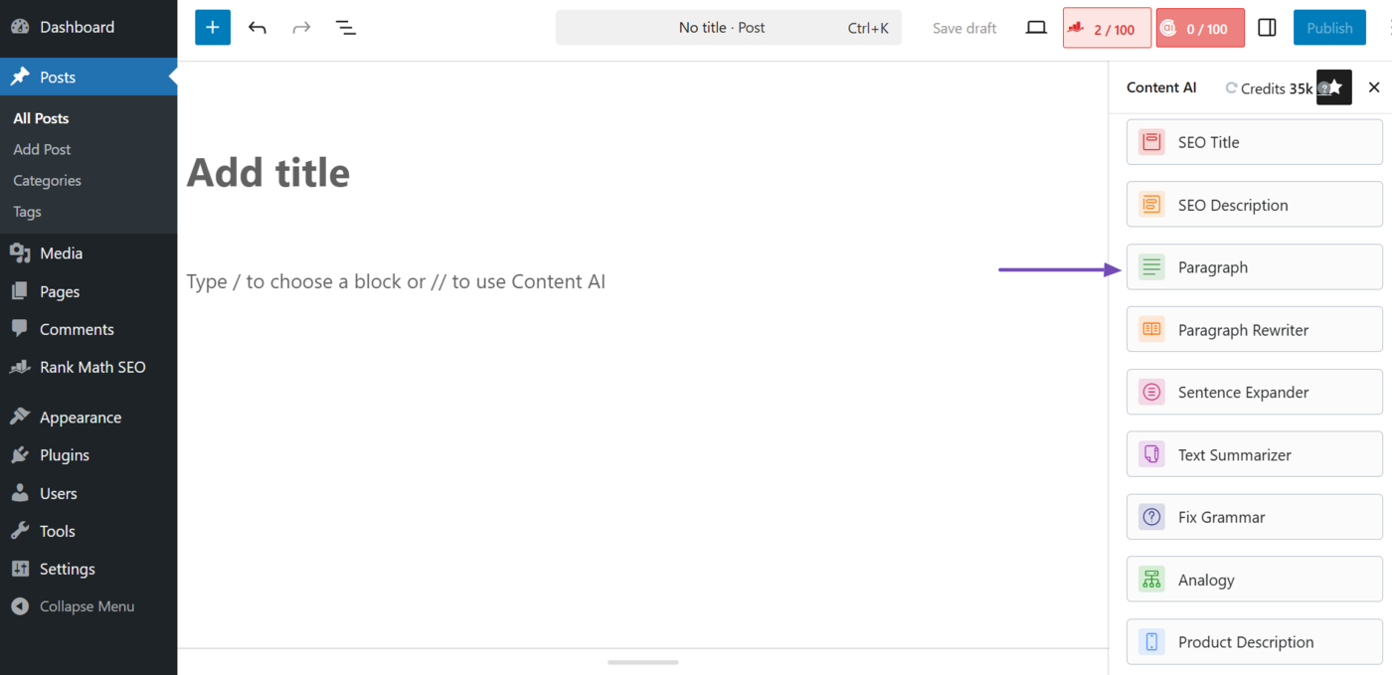This screenshot has height=675, width=1392.
Task: Open Categories under Posts
Action: tap(47, 180)
